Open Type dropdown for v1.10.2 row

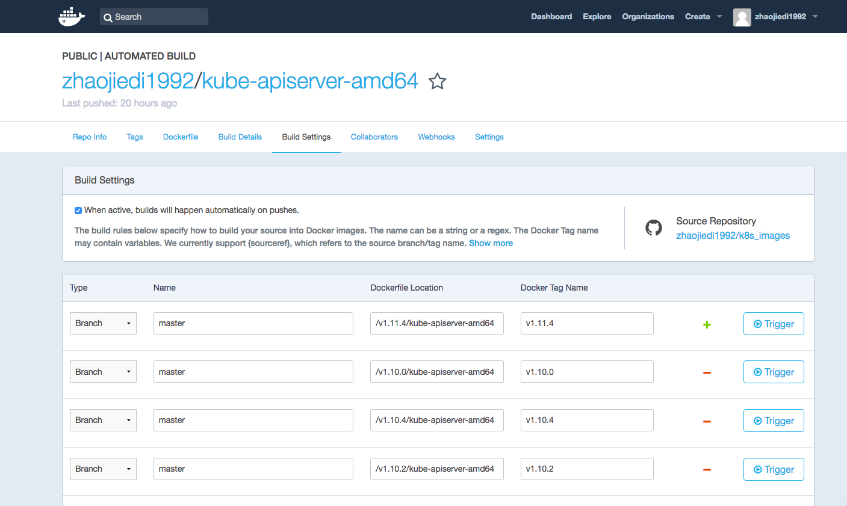click(x=103, y=469)
